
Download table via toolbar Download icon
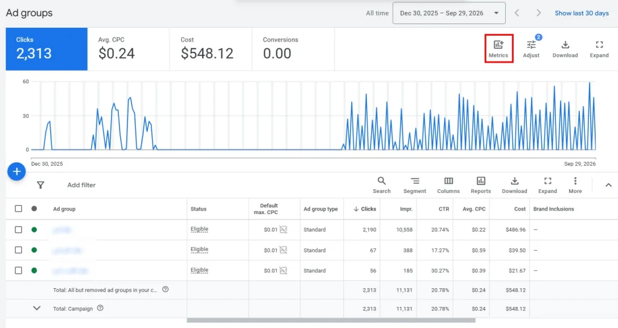click(514, 185)
